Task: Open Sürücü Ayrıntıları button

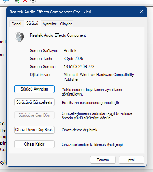Action: [x=34, y=89]
